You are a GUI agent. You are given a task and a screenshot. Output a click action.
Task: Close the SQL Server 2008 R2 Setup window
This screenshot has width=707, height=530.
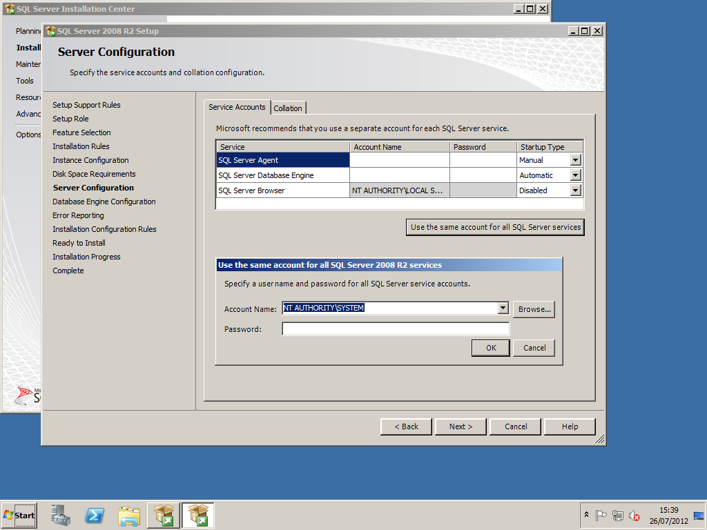pos(597,30)
